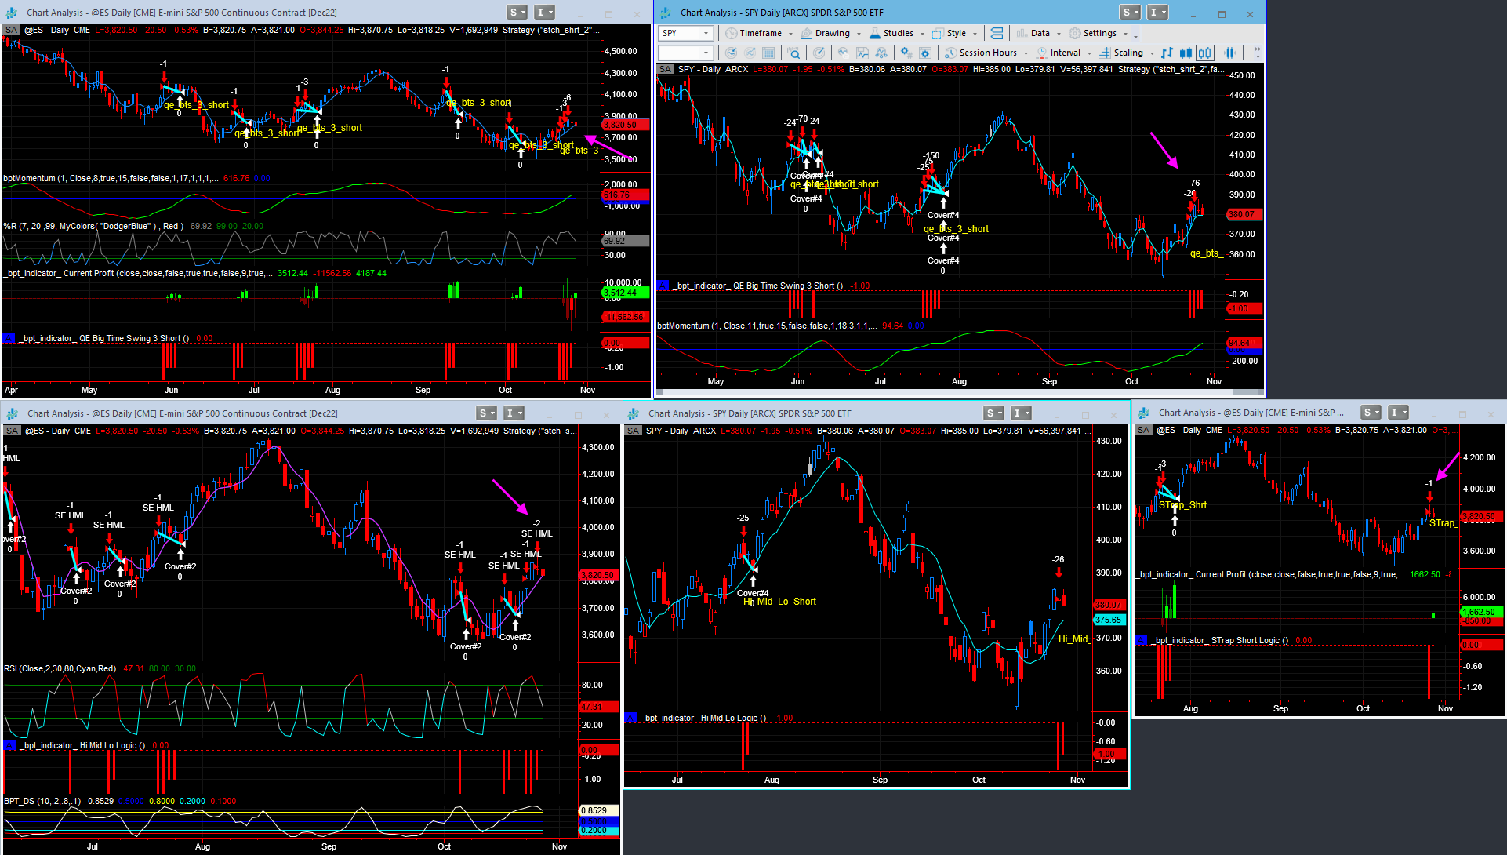Image resolution: width=1507 pixels, height=855 pixels.
Task: Open I dropdown in bottom-left @ES chart title bar
Action: (514, 413)
